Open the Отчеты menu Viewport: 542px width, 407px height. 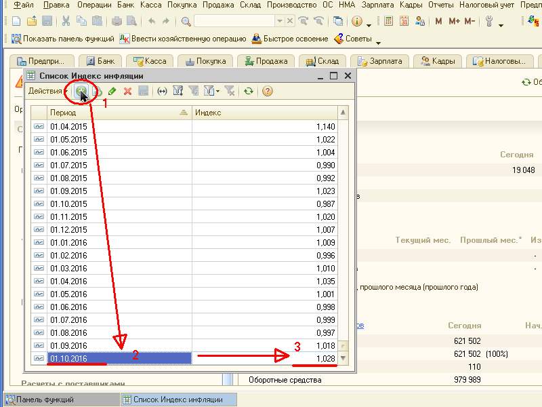click(441, 5)
